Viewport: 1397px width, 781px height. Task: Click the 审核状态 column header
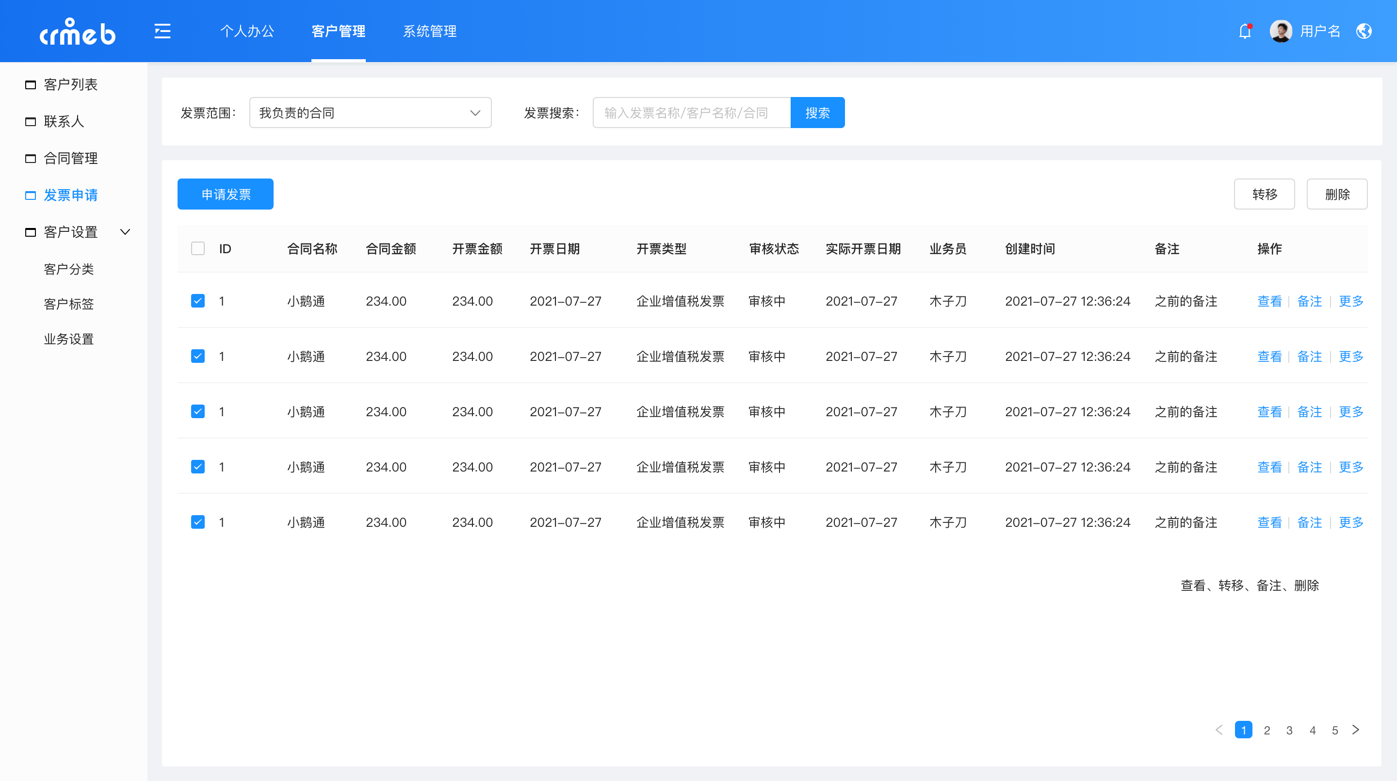[774, 249]
